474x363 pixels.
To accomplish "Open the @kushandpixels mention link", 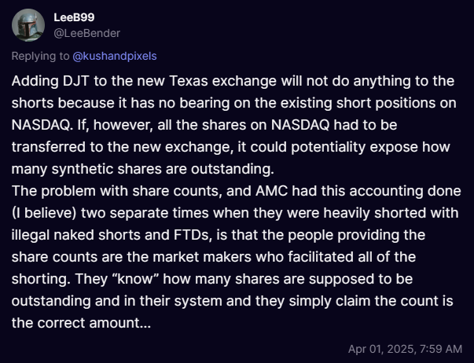I will point(115,57).
